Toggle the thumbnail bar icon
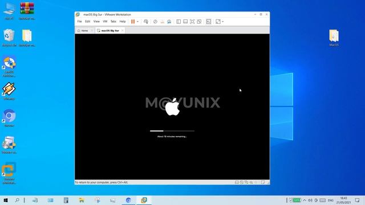 185,22
